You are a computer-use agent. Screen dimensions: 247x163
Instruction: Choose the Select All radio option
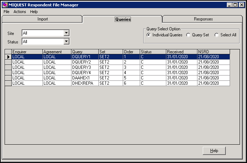[217, 35]
